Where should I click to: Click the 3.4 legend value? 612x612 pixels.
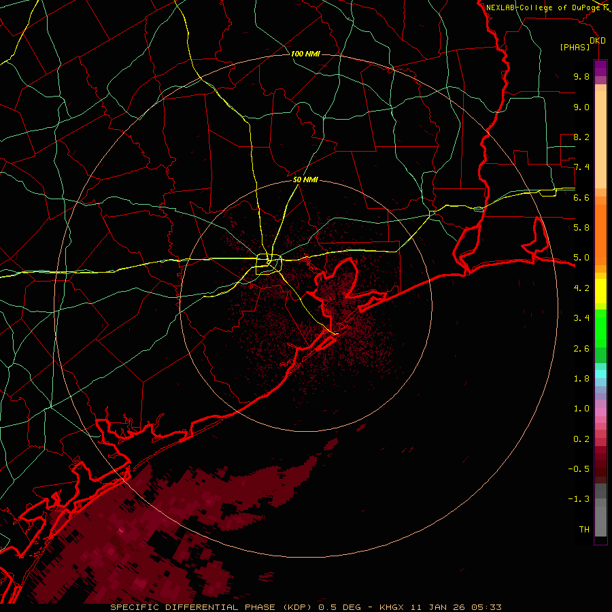[581, 318]
